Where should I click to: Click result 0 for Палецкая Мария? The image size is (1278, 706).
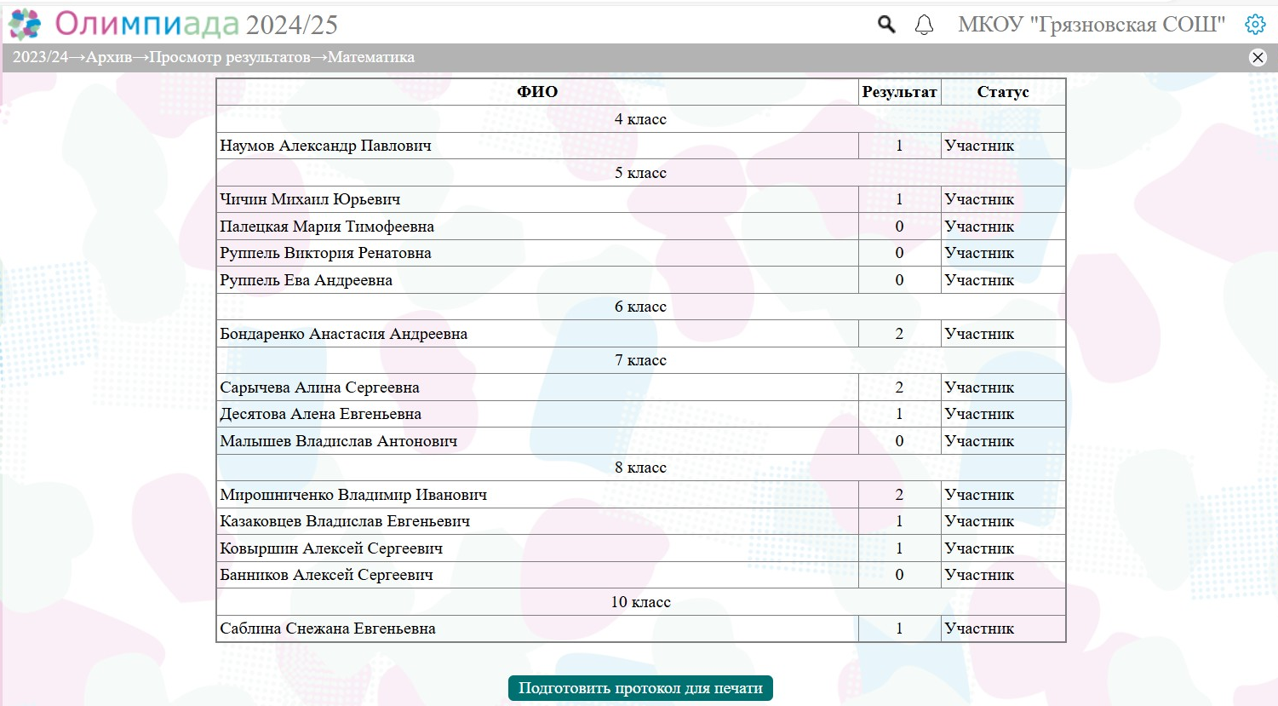(899, 227)
